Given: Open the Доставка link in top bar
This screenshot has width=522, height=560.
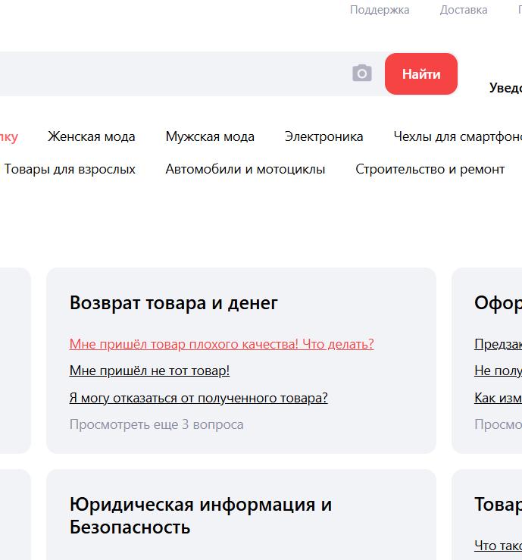Looking at the screenshot, I should pos(464,10).
